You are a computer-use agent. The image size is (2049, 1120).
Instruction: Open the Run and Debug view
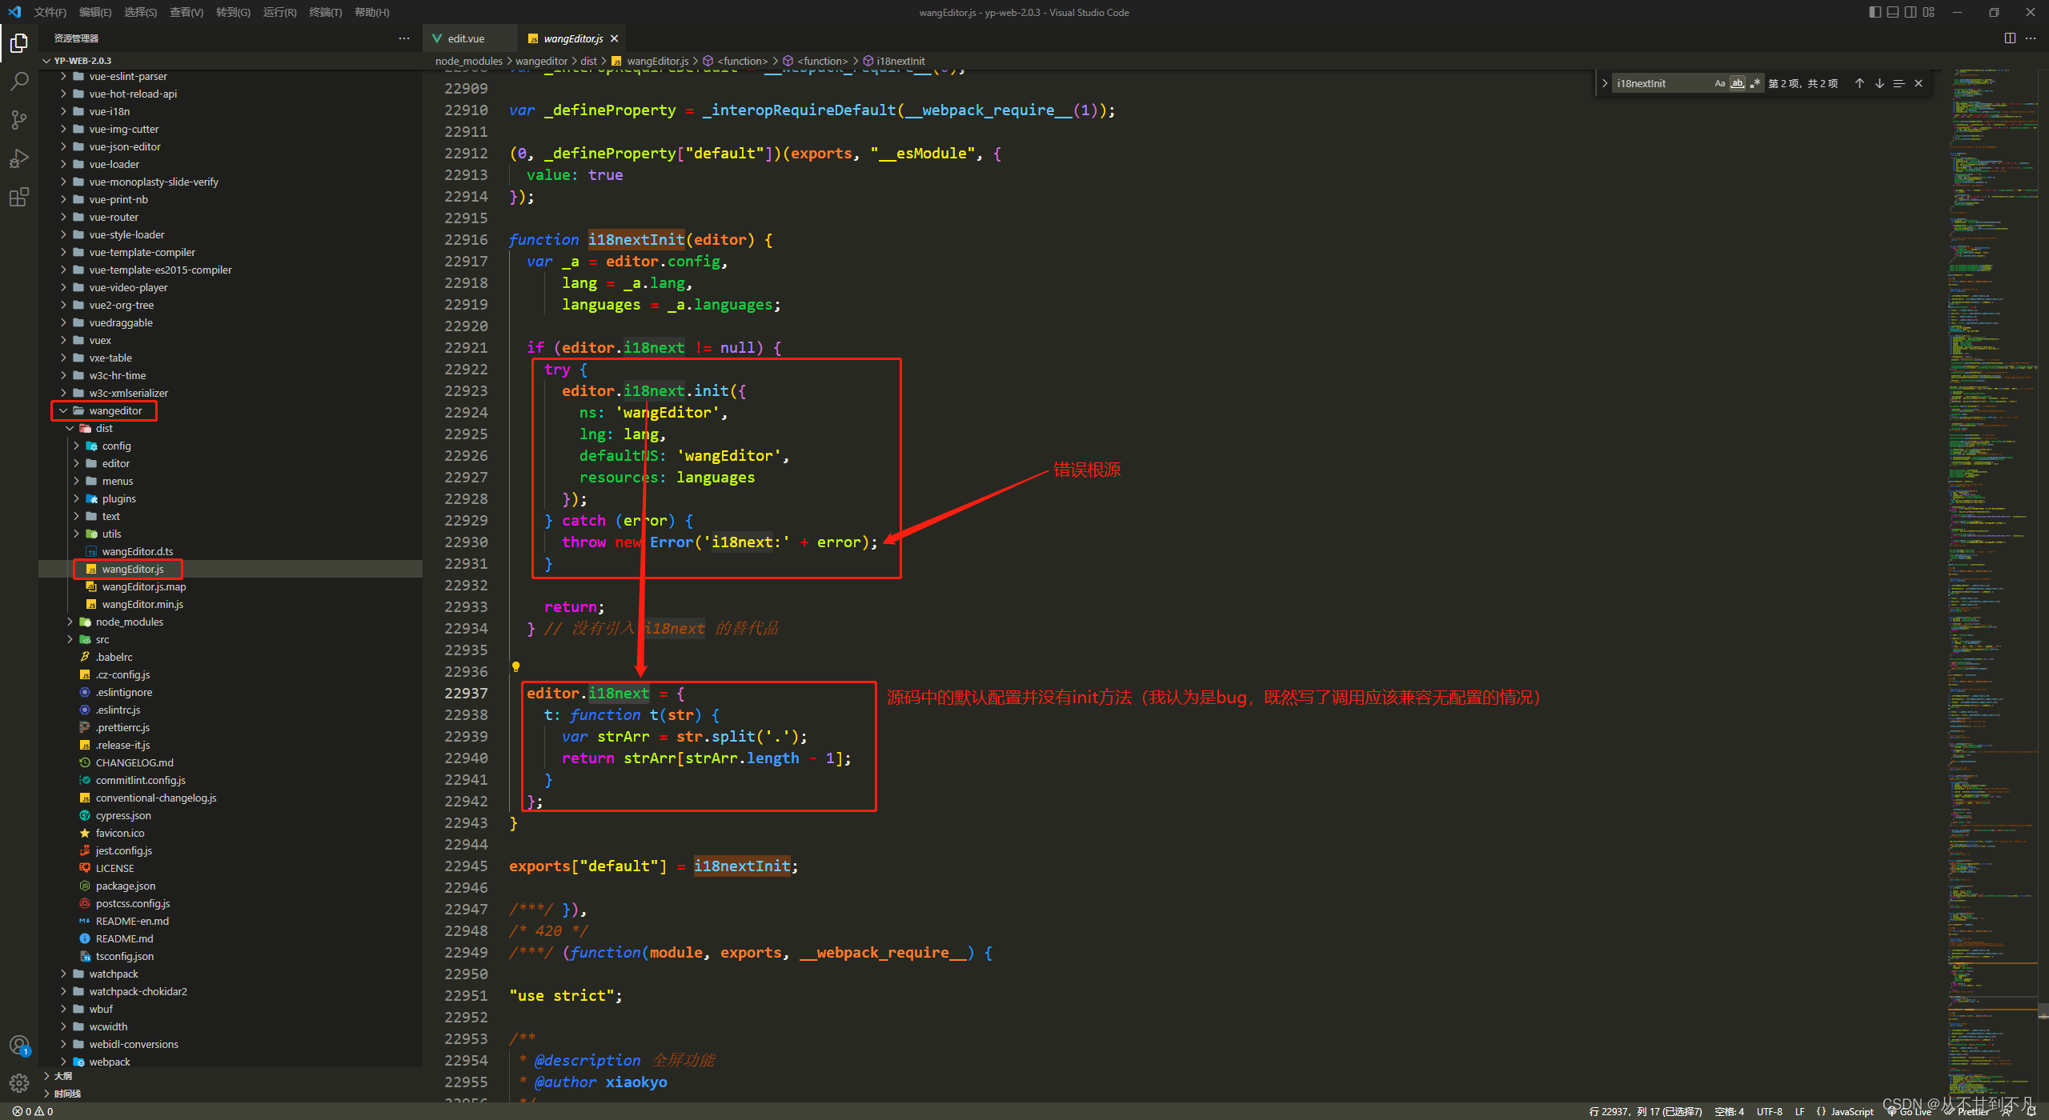click(19, 158)
